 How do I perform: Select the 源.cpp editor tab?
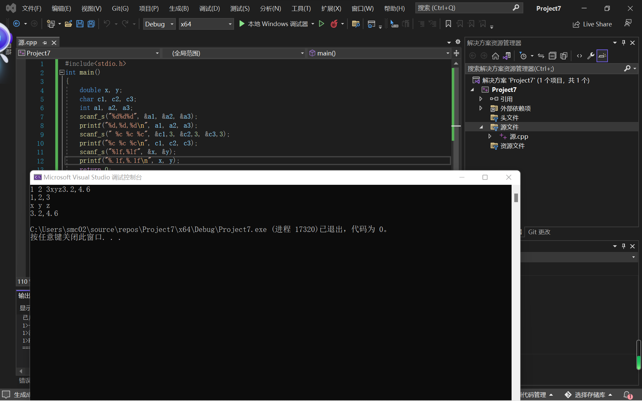coord(28,42)
